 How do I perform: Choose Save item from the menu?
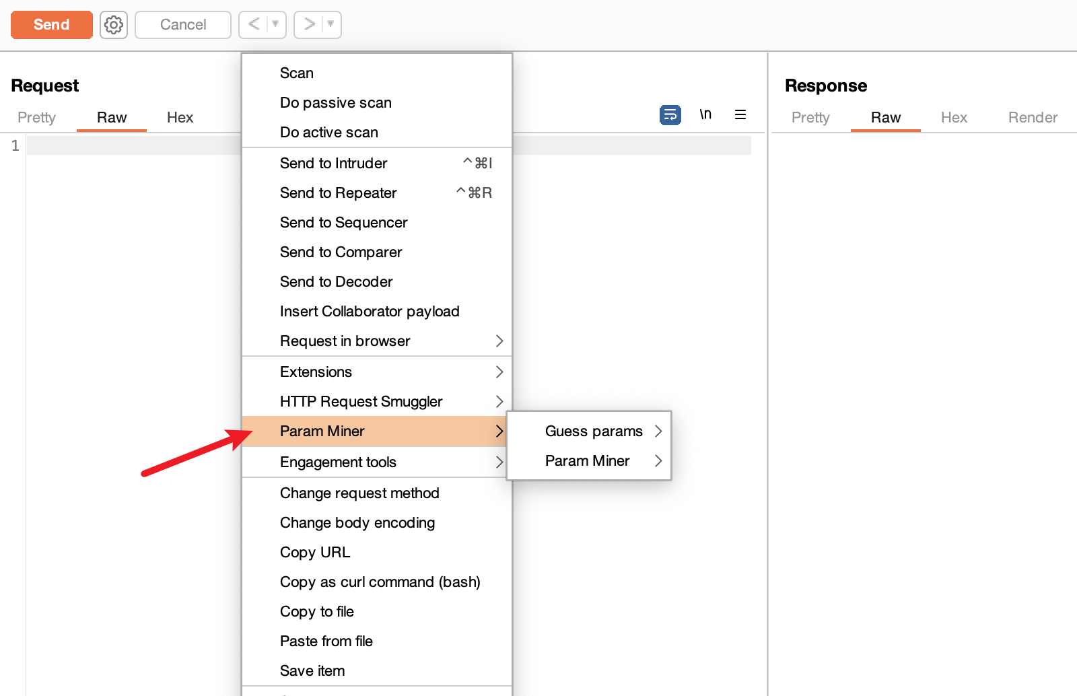(x=377, y=670)
